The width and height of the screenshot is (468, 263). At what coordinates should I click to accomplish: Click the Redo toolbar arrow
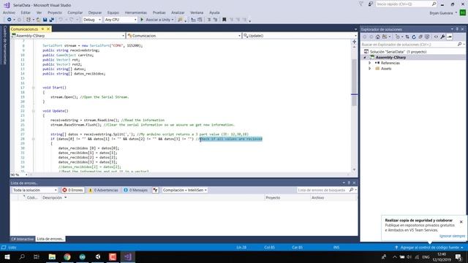point(71,20)
